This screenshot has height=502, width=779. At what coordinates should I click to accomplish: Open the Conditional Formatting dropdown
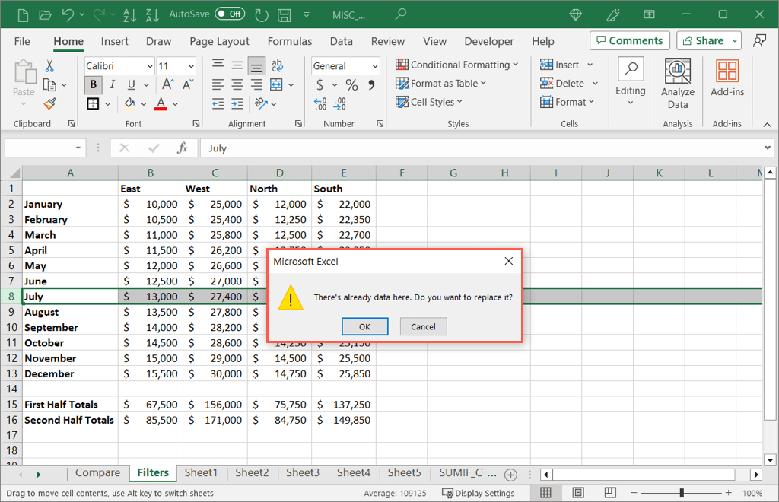[x=457, y=65]
